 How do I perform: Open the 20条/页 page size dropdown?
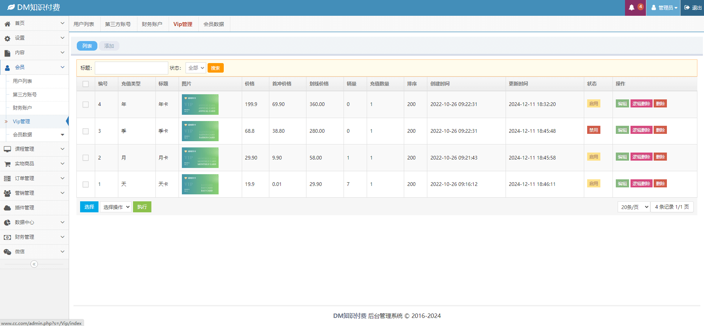634,207
